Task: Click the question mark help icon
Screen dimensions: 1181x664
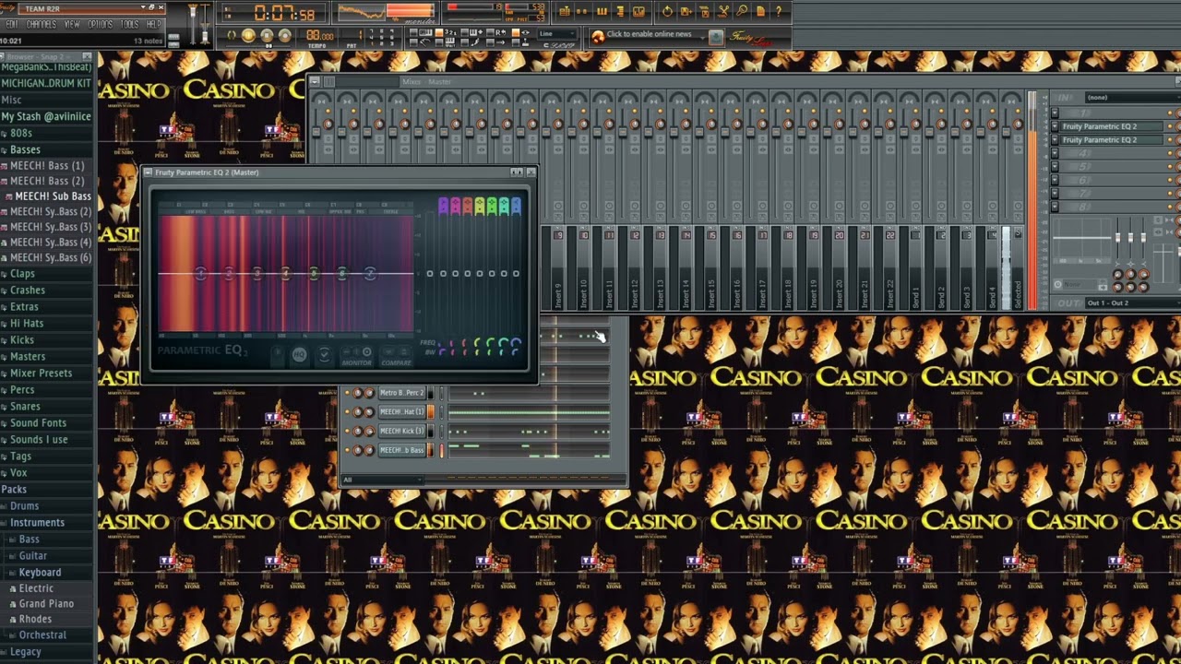Action: coord(779,12)
